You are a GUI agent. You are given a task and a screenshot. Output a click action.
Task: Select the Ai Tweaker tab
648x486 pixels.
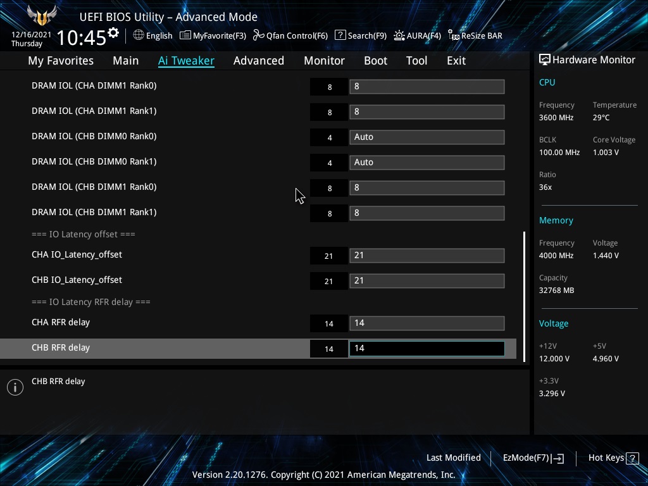coord(186,61)
